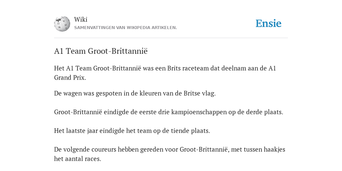Click the words 'het aantal races.'
The height and width of the screenshot is (171, 342).
(77, 159)
